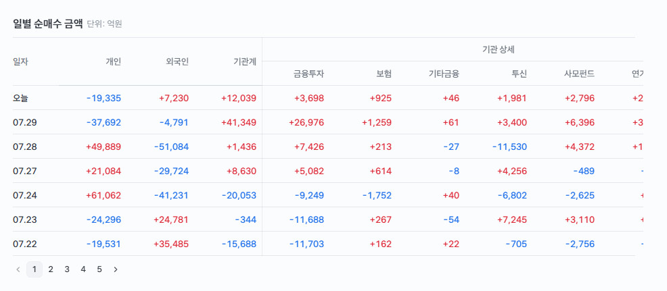The image size is (667, 291).
Task: Open page 3 of the table
Action: pos(67,269)
